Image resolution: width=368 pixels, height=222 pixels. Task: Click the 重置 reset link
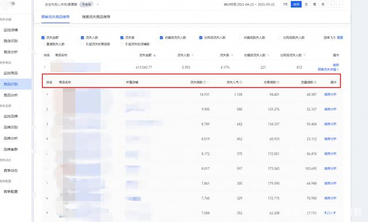pos(340,37)
